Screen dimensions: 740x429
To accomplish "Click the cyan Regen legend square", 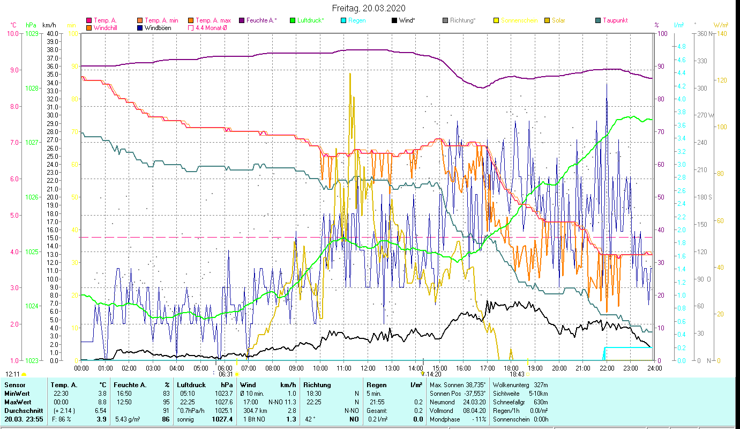I will (x=343, y=21).
